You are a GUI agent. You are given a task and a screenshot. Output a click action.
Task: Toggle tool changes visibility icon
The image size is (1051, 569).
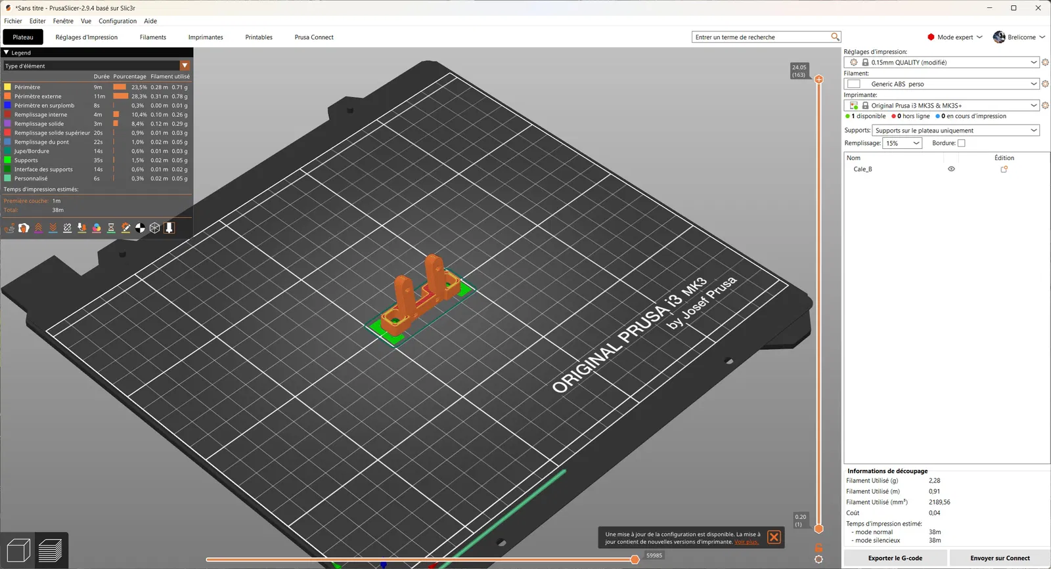[x=82, y=228]
